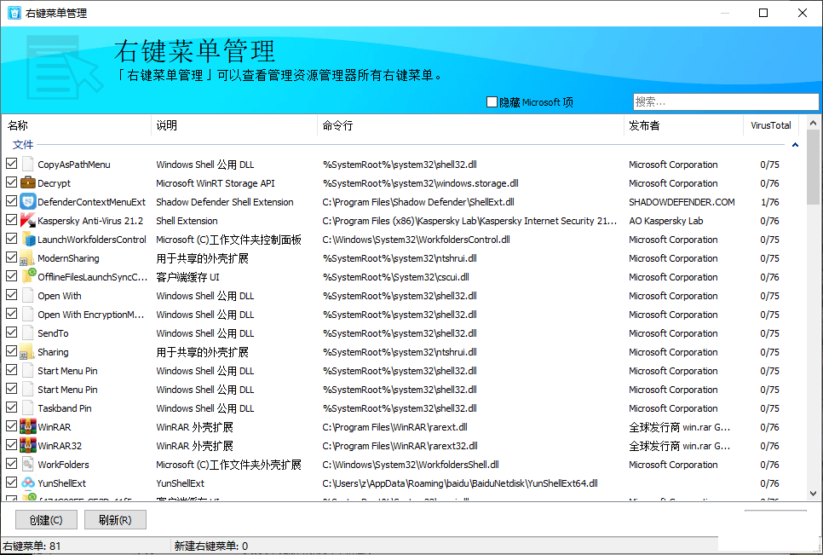This screenshot has width=823, height=555.
Task: Click the app icon in title bar
Action: (14, 13)
